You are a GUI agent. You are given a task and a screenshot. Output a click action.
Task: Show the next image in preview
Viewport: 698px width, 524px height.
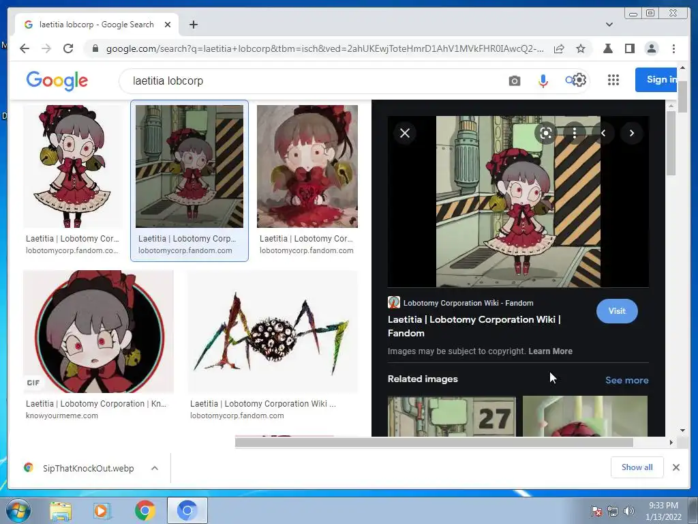(632, 133)
